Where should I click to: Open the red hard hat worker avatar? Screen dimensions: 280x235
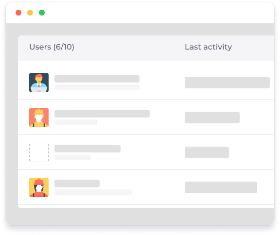click(x=39, y=187)
